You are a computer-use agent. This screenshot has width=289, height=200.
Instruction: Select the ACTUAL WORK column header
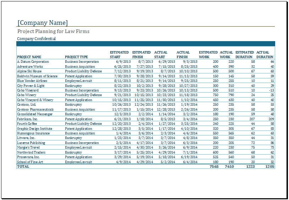coord(226,55)
